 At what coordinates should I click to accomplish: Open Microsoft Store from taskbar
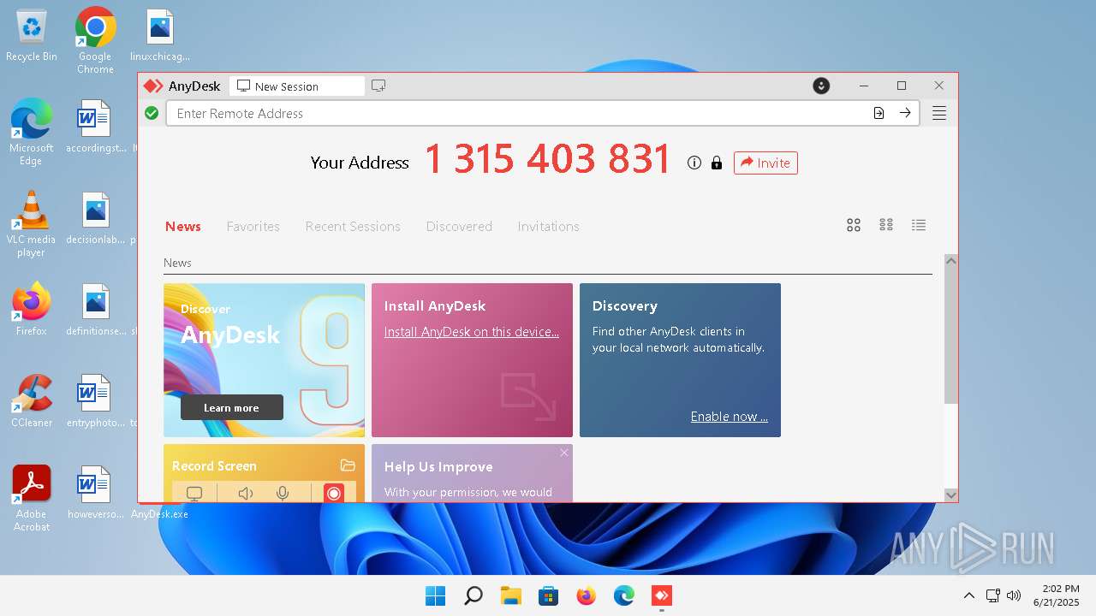[x=549, y=595]
